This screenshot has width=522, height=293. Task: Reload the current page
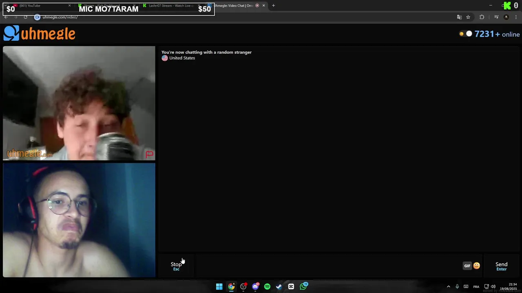coord(25,17)
